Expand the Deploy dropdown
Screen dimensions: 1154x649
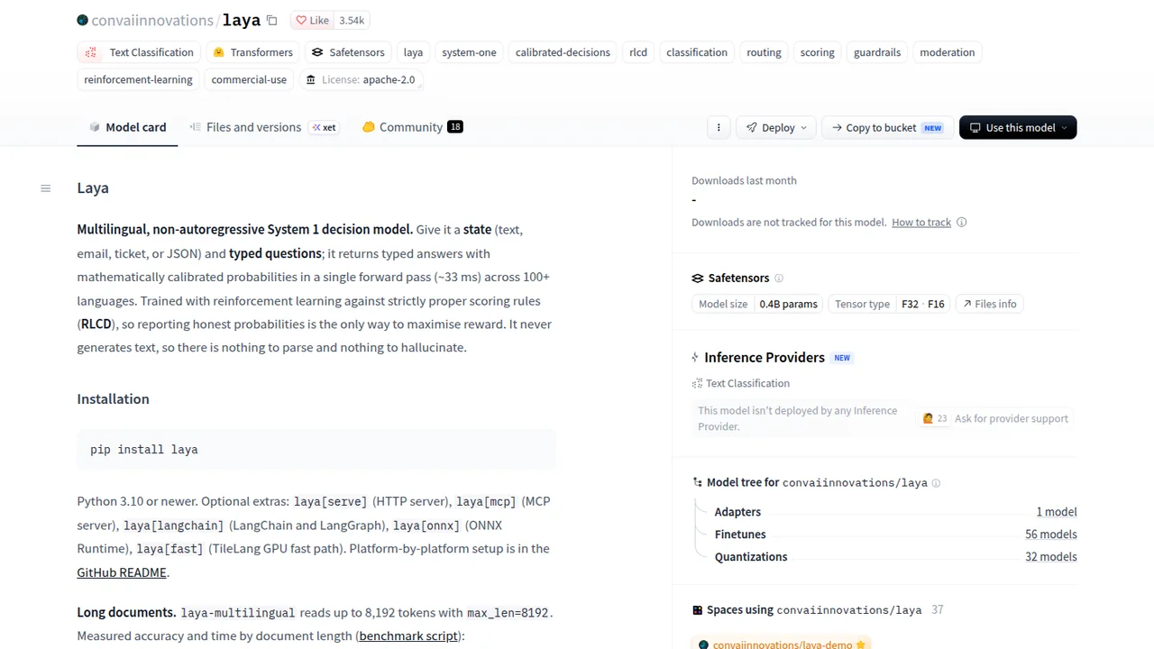click(x=776, y=128)
